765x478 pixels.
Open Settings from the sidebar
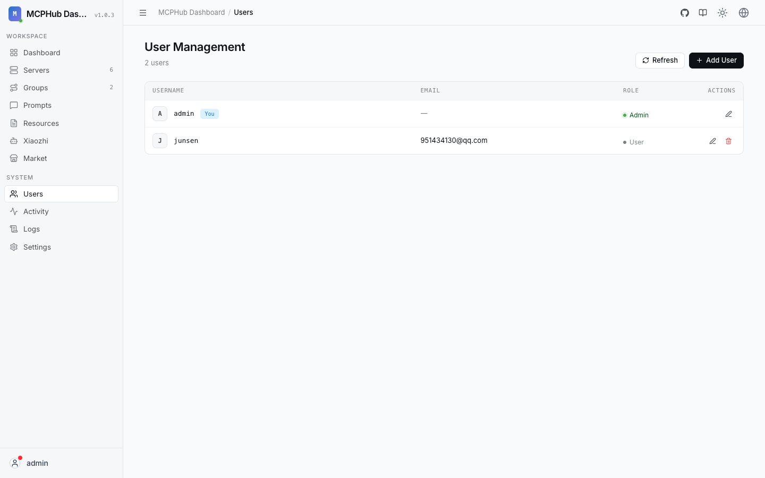pyautogui.click(x=61, y=247)
